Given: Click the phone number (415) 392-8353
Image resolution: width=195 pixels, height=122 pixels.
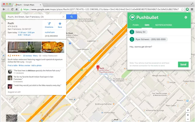Looking at the screenshot, I should click(x=51, y=36).
